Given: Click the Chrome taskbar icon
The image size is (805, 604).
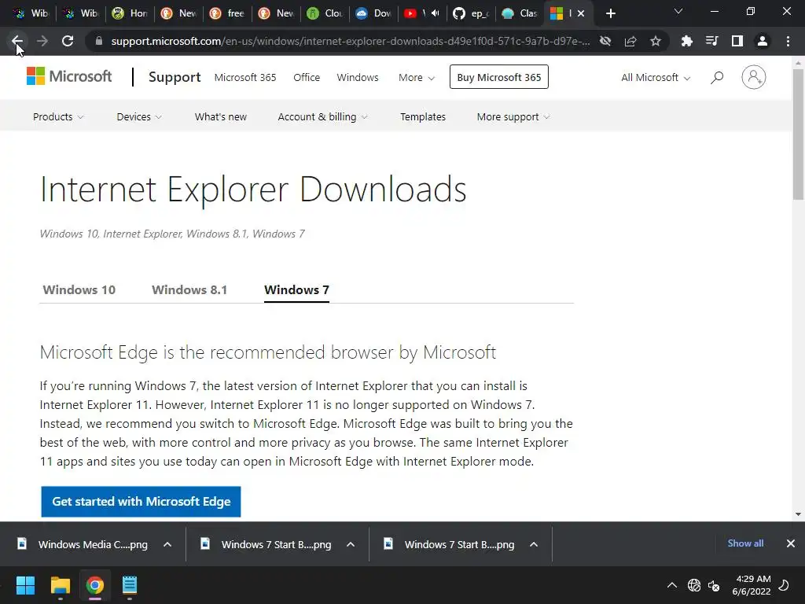Looking at the screenshot, I should tap(94, 585).
